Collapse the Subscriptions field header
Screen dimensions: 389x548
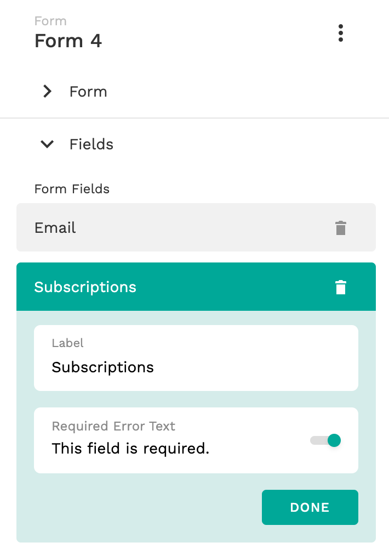[196, 287]
